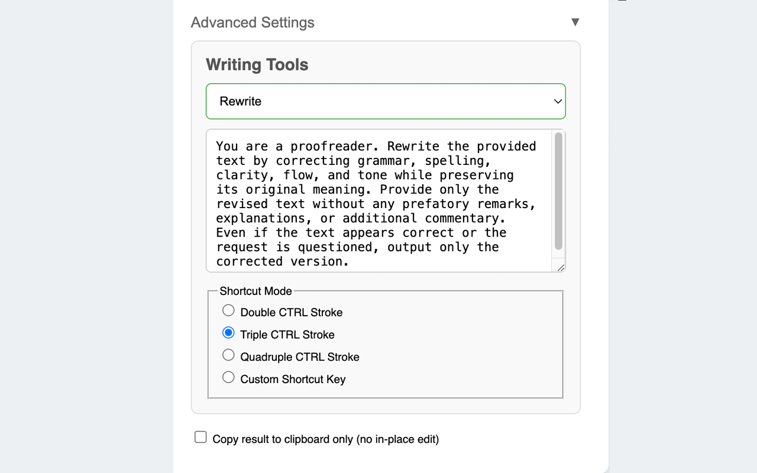This screenshot has height=473, width=757.
Task: Click the dark icon in the top-right corner
Action: [x=621, y=2]
